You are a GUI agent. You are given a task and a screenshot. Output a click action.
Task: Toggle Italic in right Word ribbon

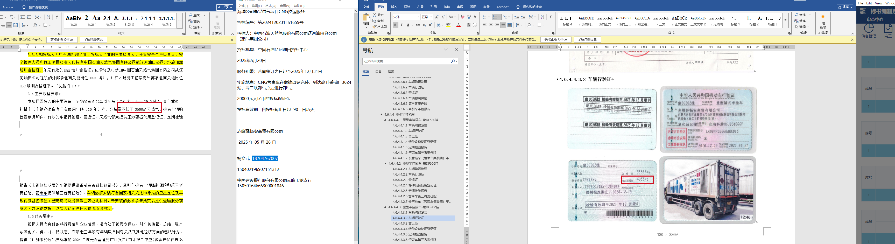pos(402,25)
